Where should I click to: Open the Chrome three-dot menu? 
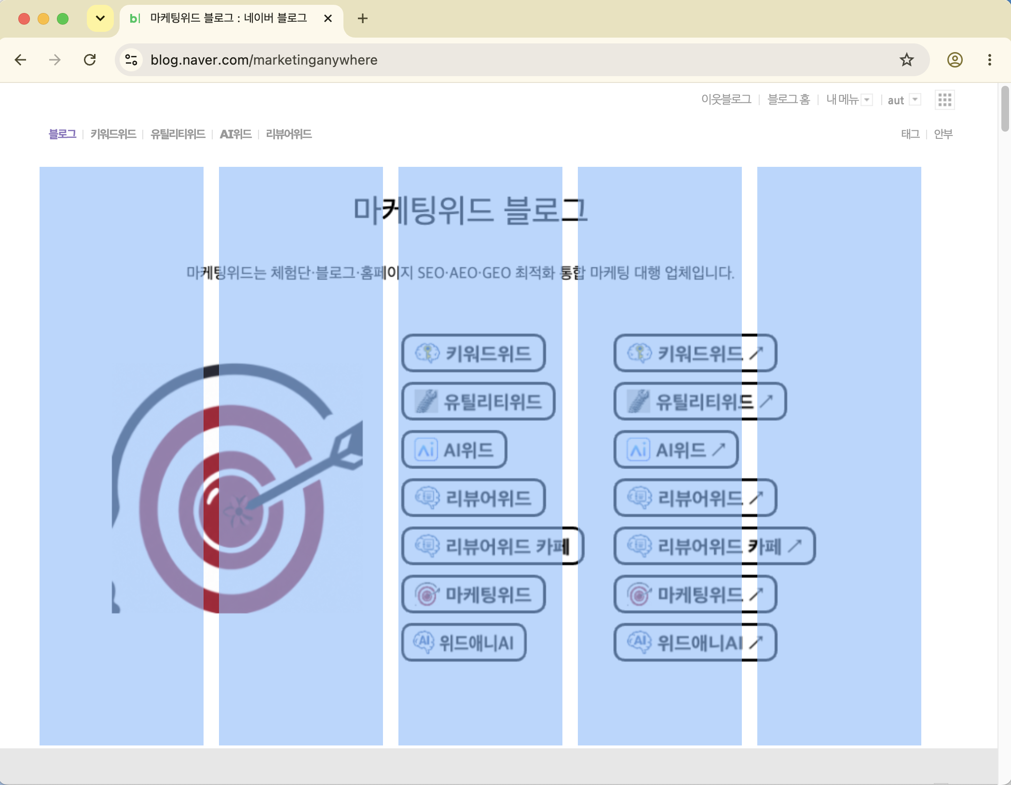[x=989, y=60]
